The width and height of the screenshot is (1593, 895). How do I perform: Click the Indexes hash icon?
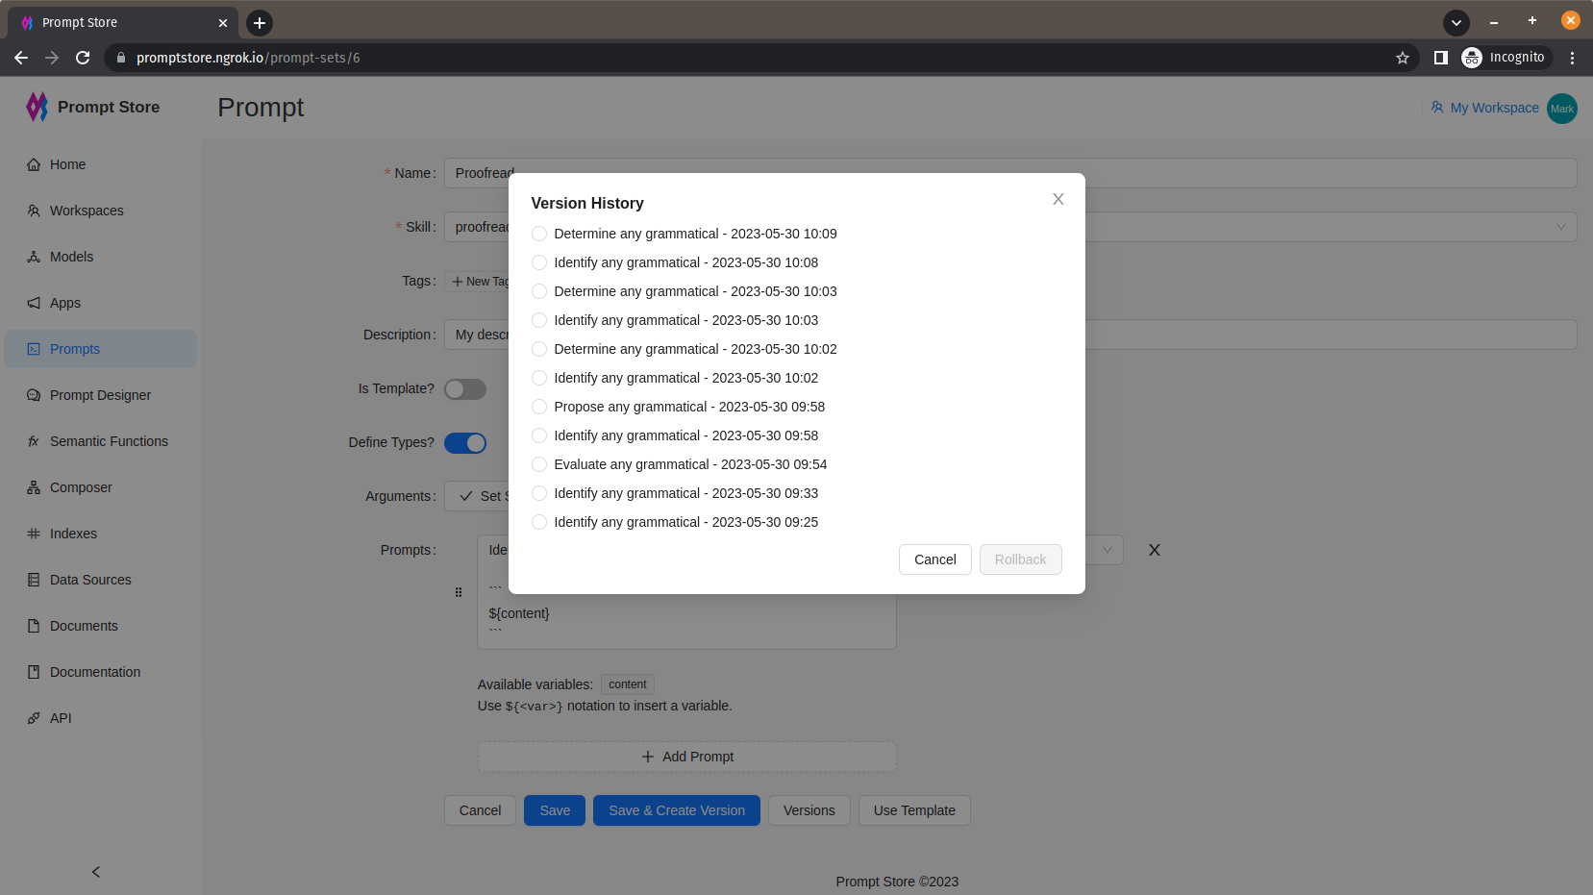coord(34,534)
